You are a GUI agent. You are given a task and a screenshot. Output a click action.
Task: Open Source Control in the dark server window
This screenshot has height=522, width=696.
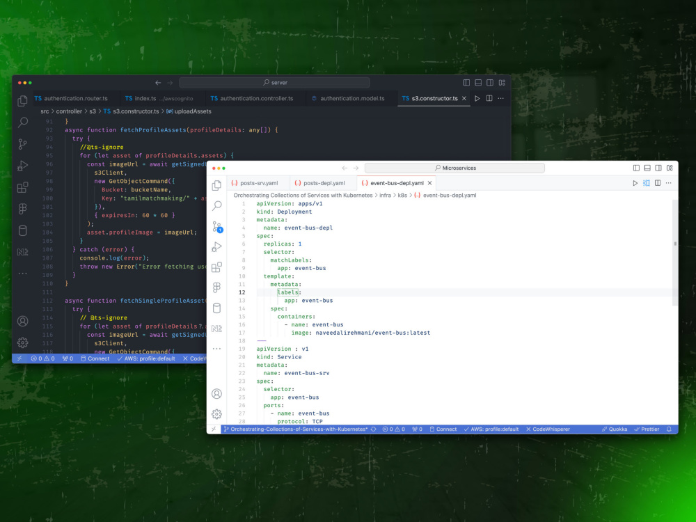(x=23, y=144)
